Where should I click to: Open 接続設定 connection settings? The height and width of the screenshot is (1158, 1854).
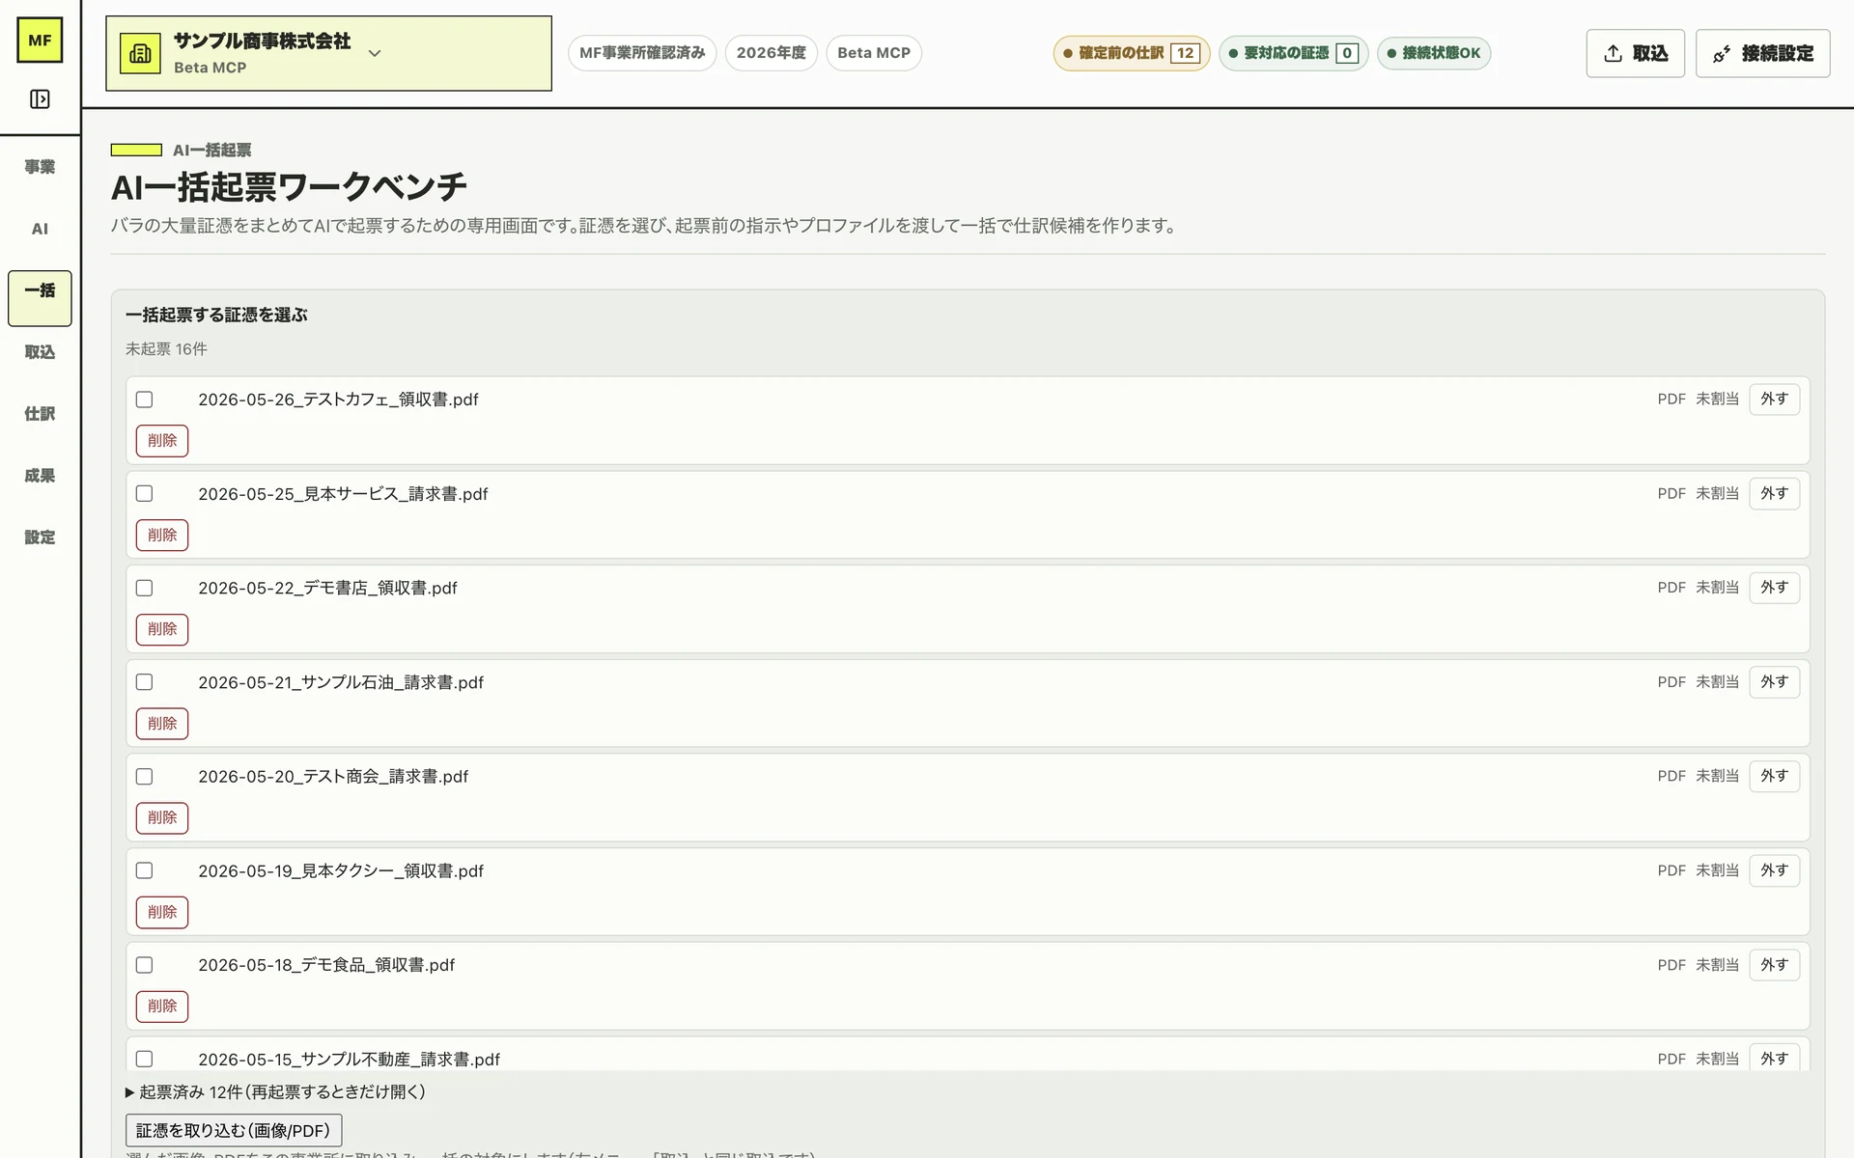pos(1762,53)
